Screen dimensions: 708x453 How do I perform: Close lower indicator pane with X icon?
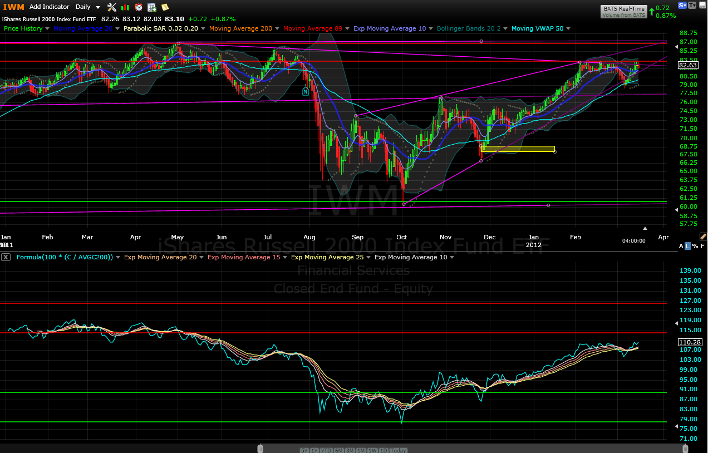click(x=6, y=257)
